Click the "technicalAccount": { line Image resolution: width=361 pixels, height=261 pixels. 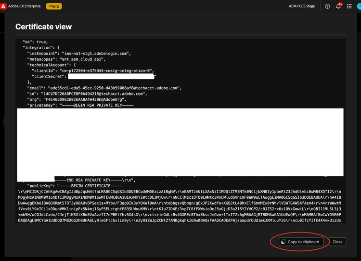point(52,65)
